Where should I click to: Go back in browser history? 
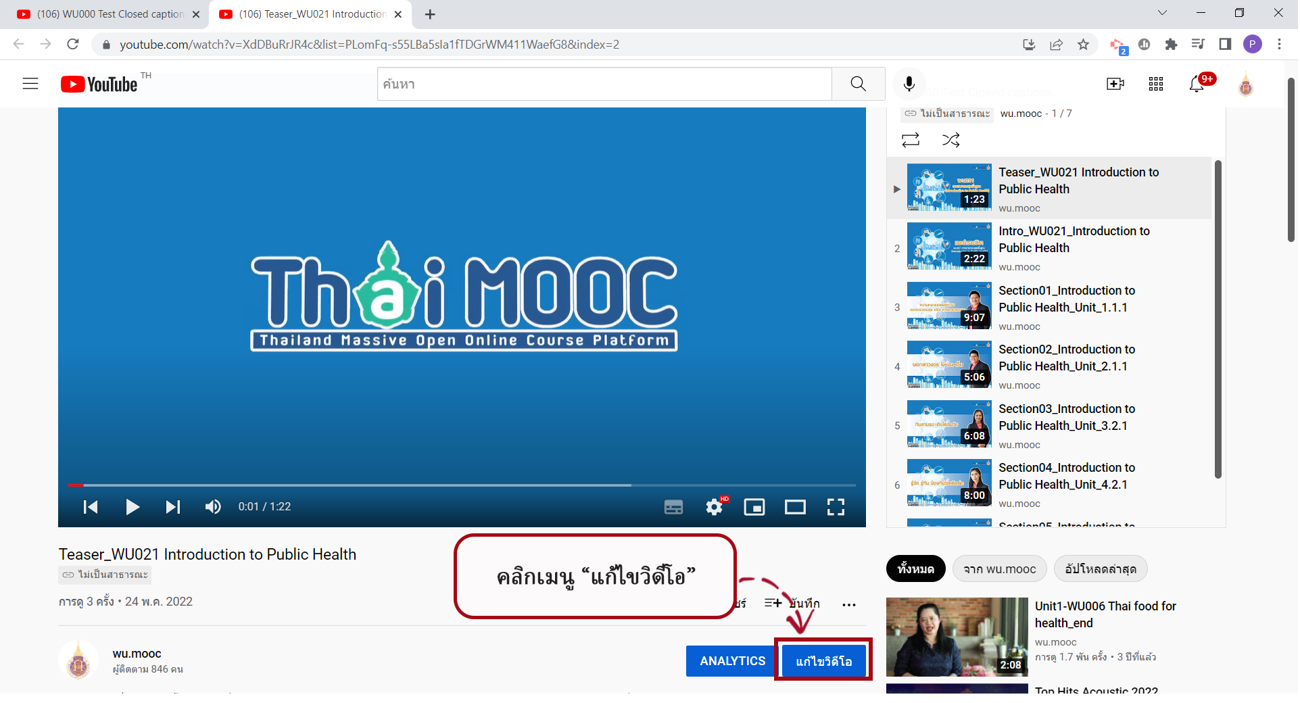(x=19, y=45)
